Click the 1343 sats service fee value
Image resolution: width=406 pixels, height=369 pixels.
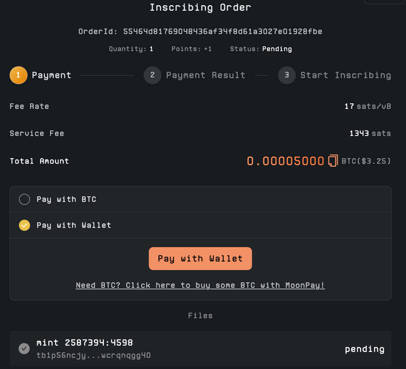tap(370, 133)
